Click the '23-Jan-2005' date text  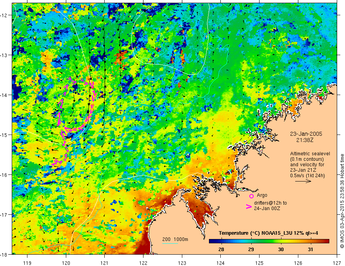306,134
